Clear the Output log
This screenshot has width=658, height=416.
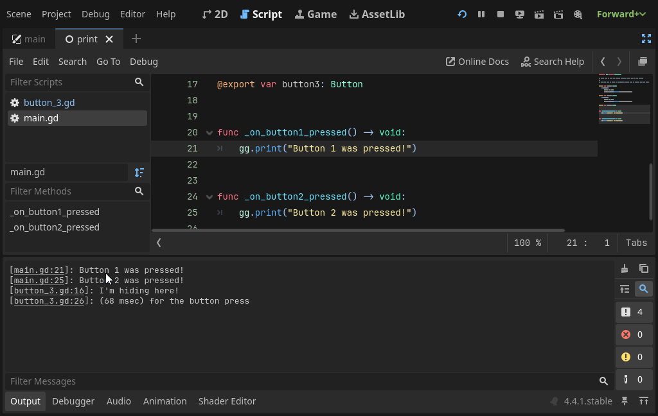[624, 268]
